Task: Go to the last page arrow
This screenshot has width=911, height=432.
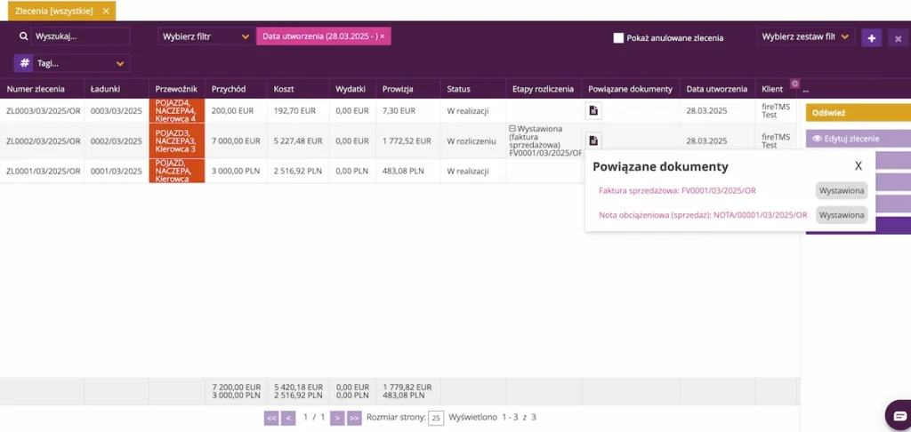Action: pos(354,418)
